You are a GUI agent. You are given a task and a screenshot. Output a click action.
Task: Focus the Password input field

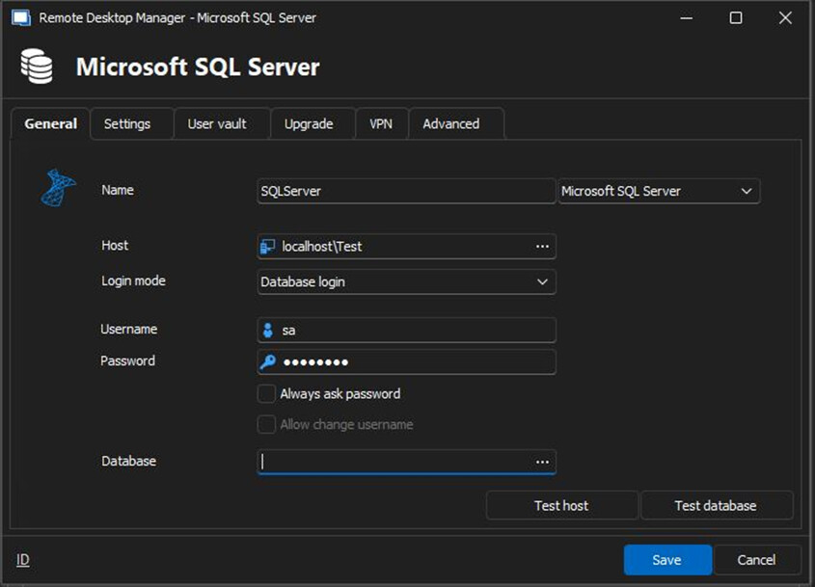[x=406, y=361]
